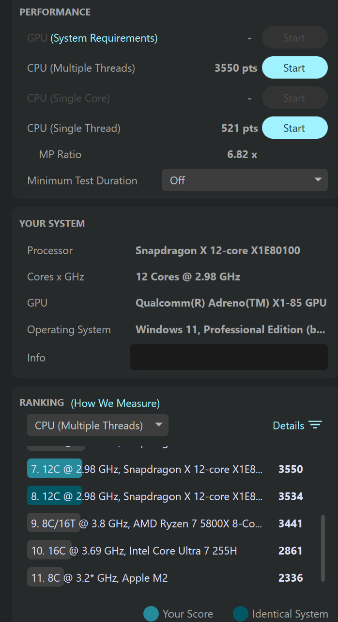This screenshot has width=338, height=622.
Task: Open the System Requirements link
Action: (104, 38)
